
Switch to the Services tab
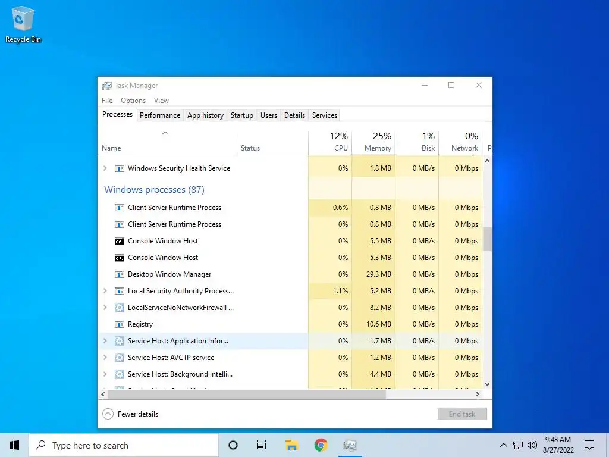[x=325, y=115]
